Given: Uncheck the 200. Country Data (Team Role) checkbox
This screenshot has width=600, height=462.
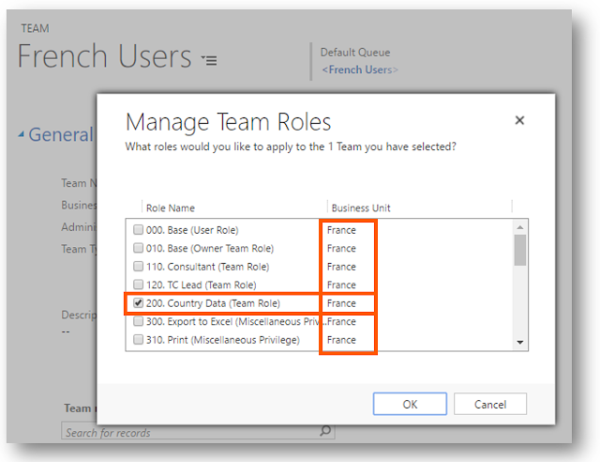Looking at the screenshot, I should 139,303.
